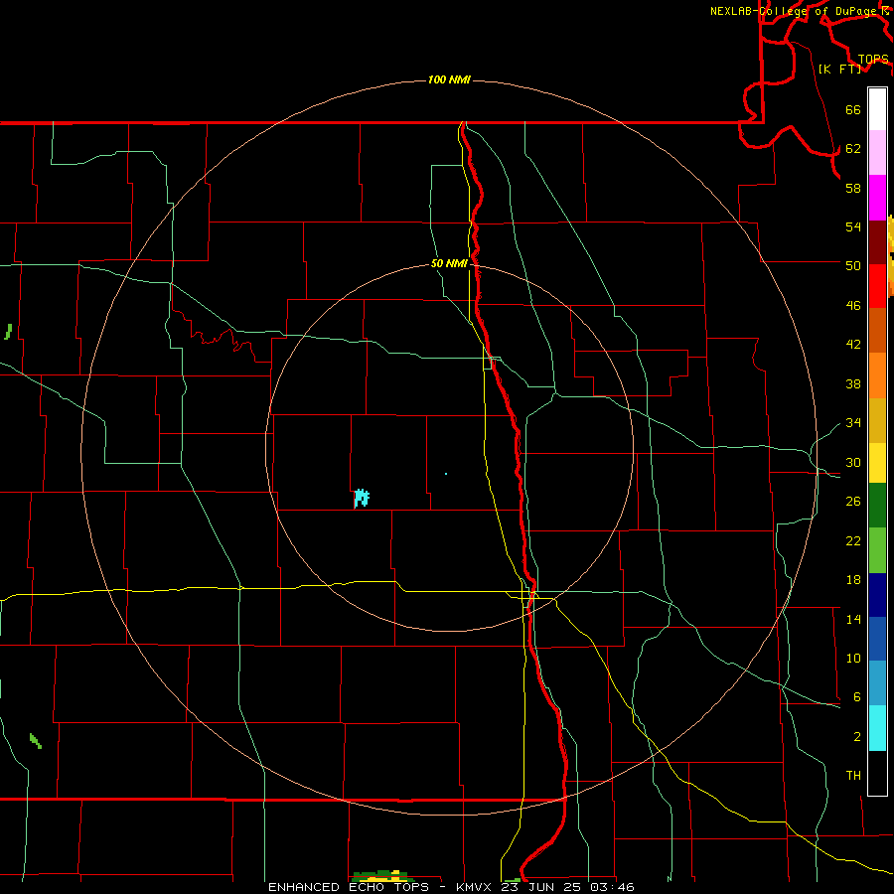
Task: Click the green-yellow echo at bottom center edge
Action: (382, 876)
